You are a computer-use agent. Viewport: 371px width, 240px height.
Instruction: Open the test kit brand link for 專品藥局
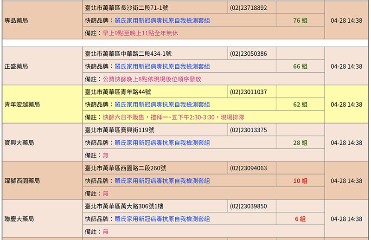pyautogui.click(x=162, y=20)
